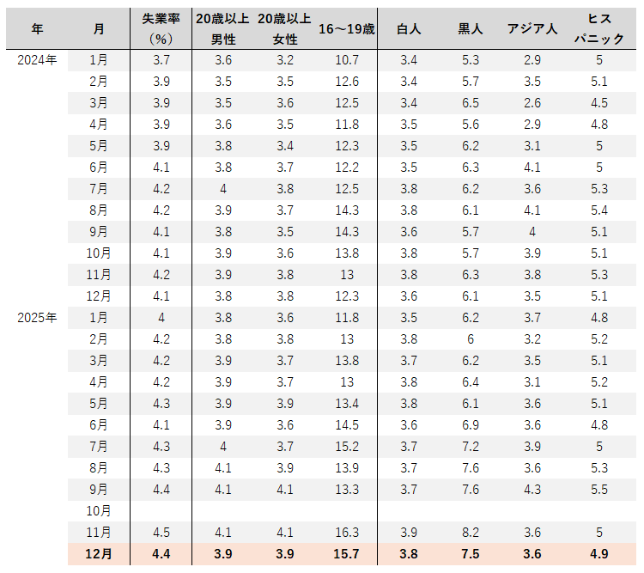Select the highlighted bold 12月 cell
Screen dimensions: 644x573
[99, 554]
